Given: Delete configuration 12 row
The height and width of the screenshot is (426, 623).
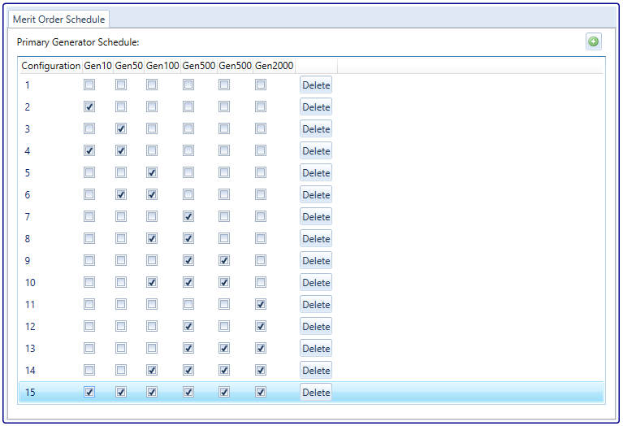Looking at the screenshot, I should (x=316, y=327).
